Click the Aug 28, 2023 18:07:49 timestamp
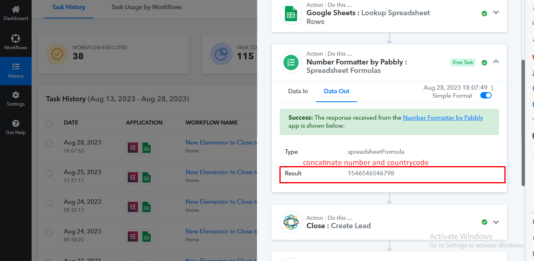 point(456,88)
